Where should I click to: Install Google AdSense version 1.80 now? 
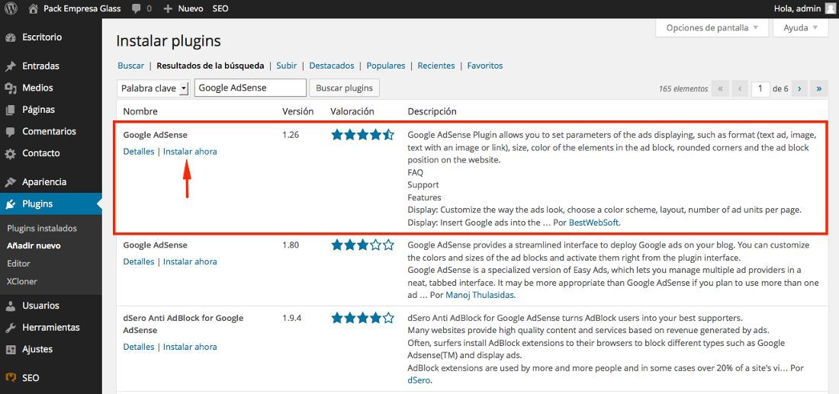[190, 261]
